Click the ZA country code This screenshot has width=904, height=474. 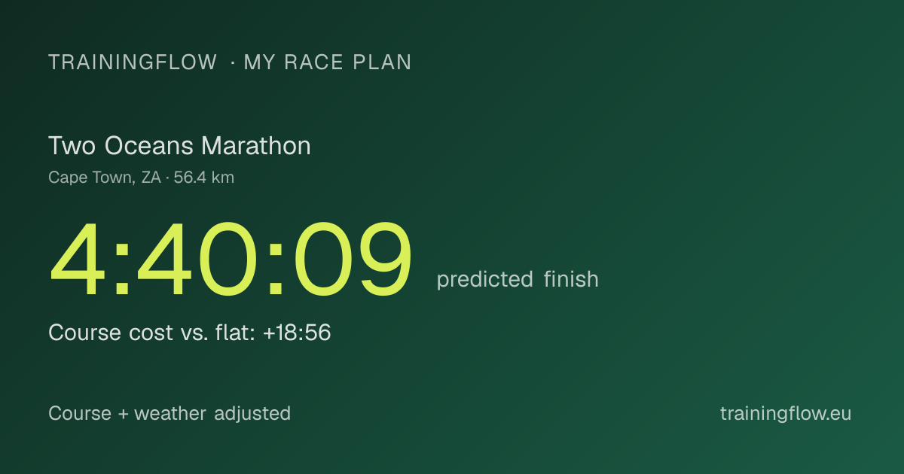coord(151,178)
